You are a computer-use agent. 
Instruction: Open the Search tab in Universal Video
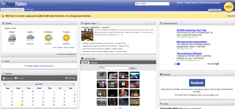[x=85, y=63]
